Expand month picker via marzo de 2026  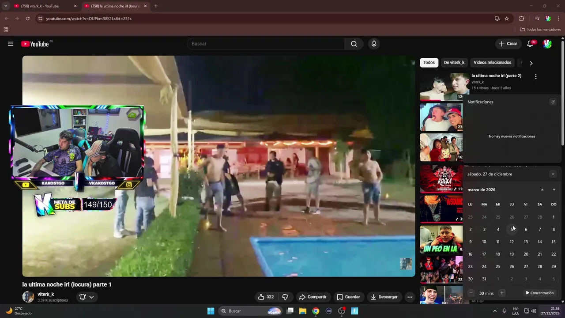(481, 189)
